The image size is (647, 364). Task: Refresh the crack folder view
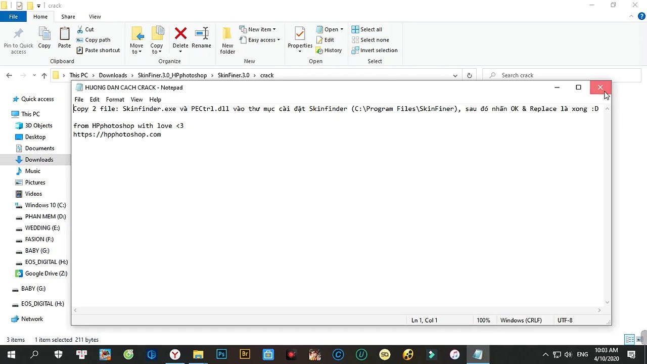point(469,75)
